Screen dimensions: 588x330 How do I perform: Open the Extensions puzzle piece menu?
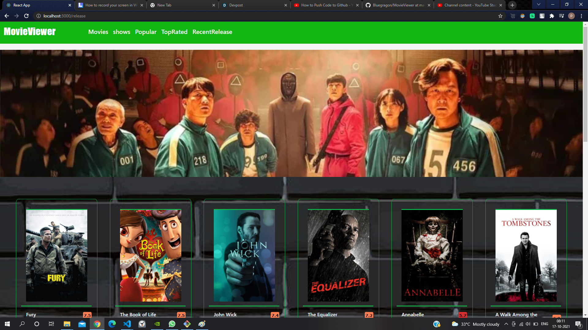coord(552,16)
